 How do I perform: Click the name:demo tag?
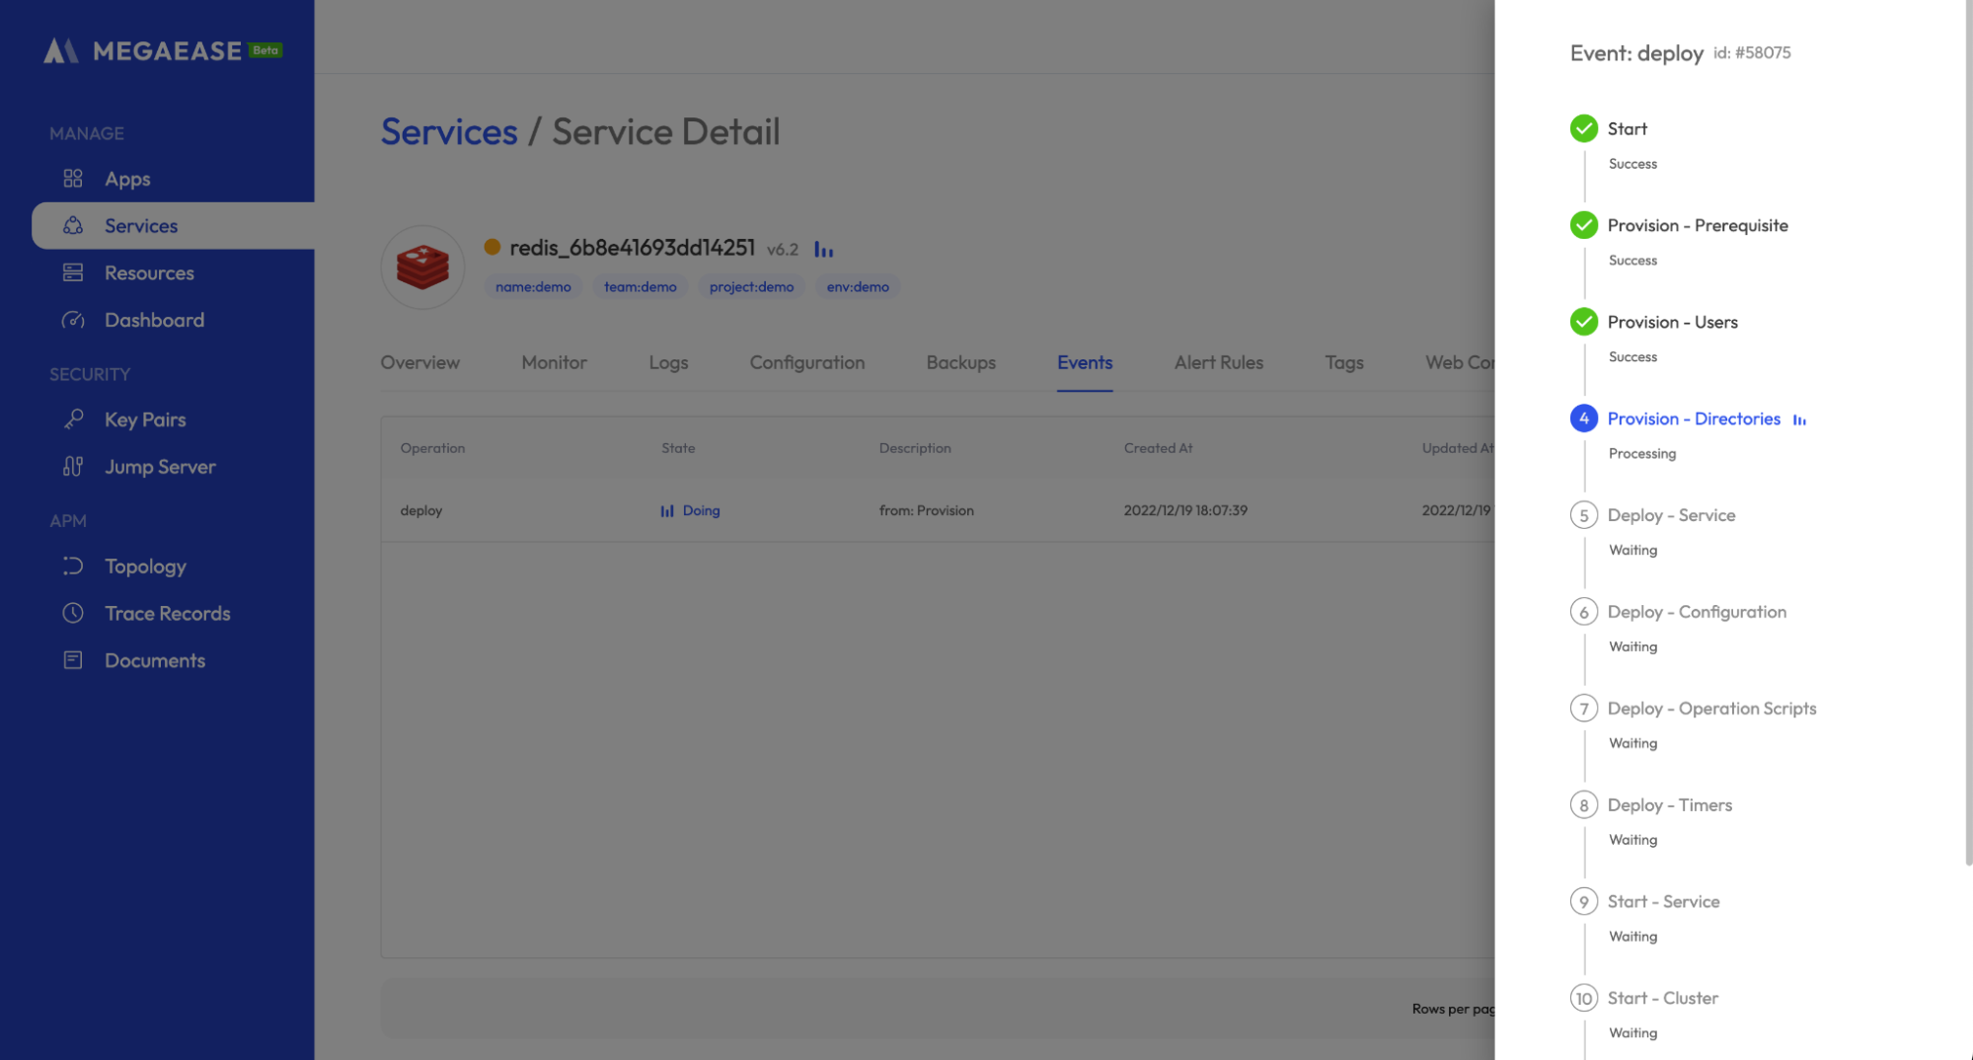[533, 287]
